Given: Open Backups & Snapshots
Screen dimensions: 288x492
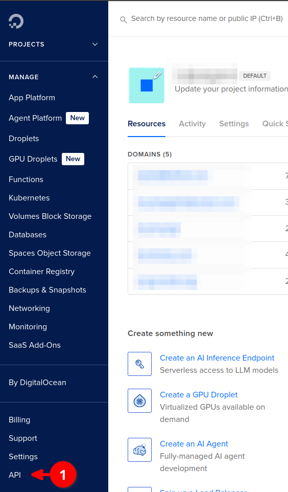Looking at the screenshot, I should [x=47, y=290].
